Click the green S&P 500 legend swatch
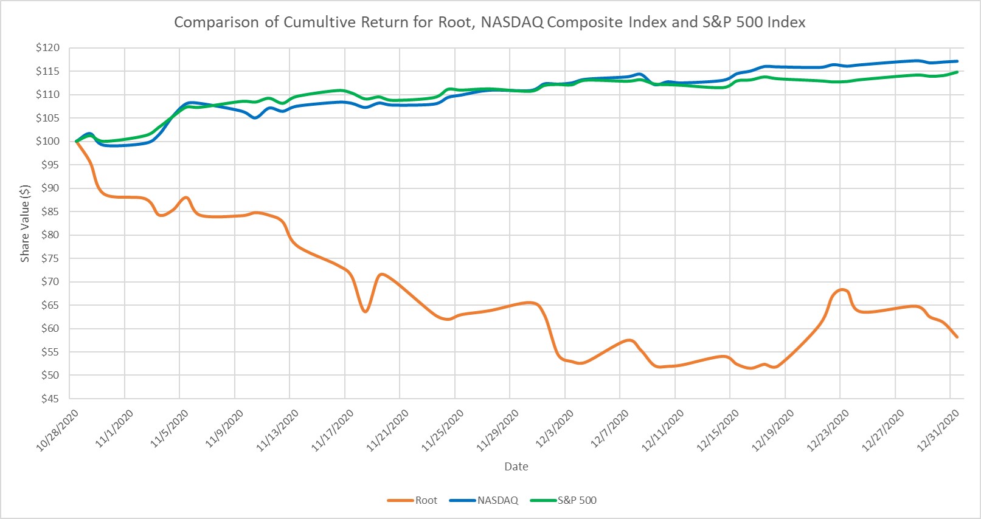This screenshot has width=981, height=519. click(x=543, y=500)
